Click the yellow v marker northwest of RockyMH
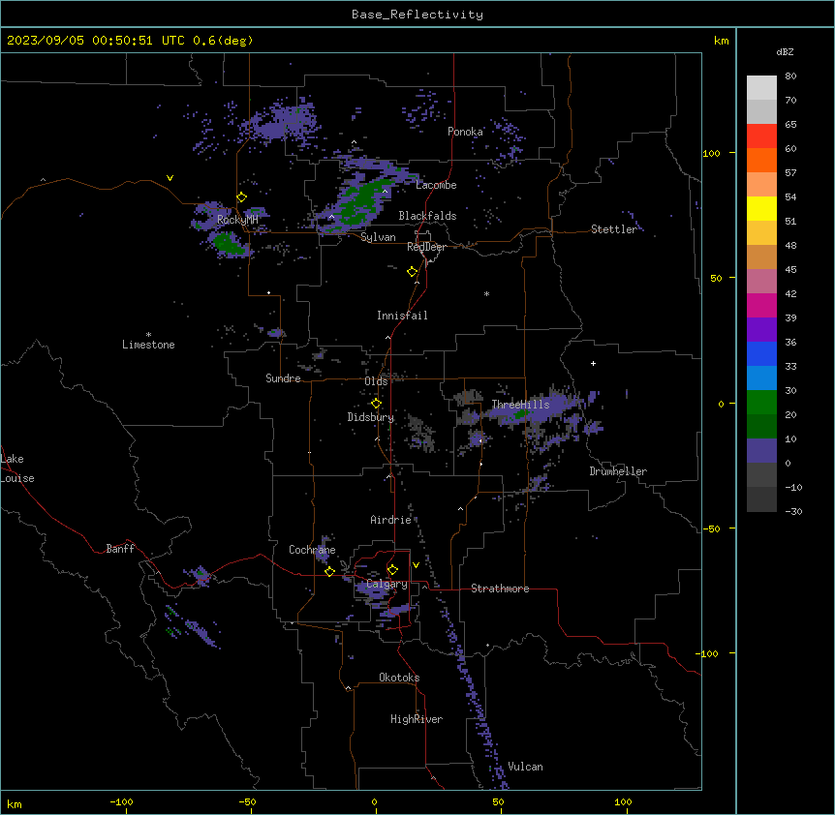This screenshot has width=835, height=815. pyautogui.click(x=170, y=178)
